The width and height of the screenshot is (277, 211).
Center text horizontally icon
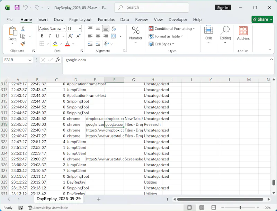point(98,36)
